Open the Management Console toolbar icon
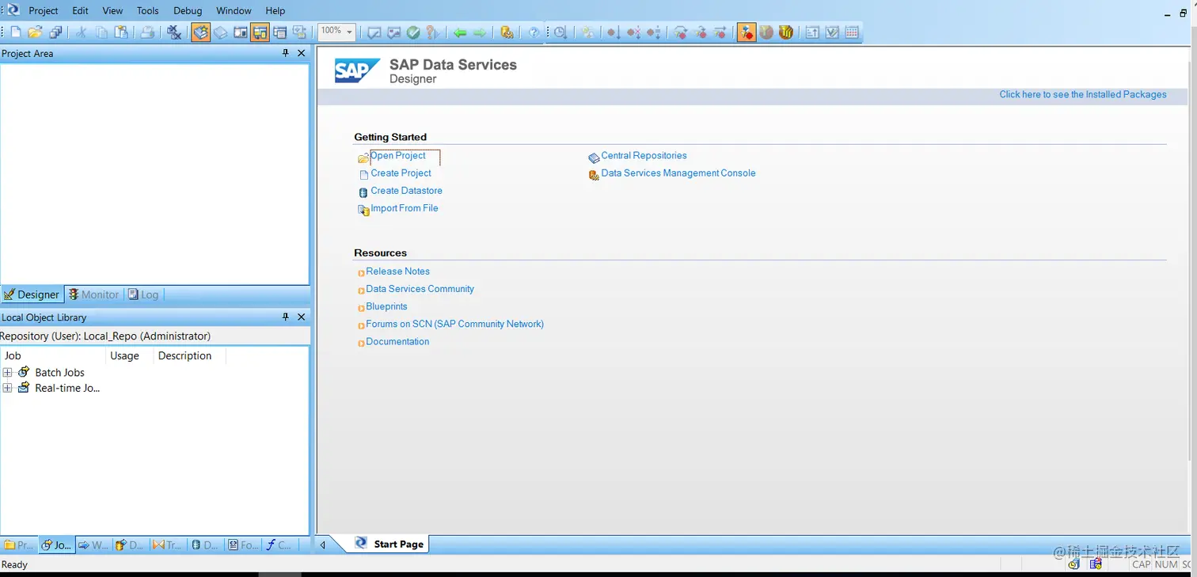This screenshot has width=1197, height=577. click(x=507, y=32)
